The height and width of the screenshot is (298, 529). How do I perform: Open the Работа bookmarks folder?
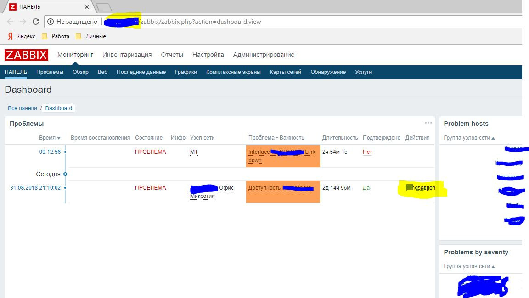[55, 36]
